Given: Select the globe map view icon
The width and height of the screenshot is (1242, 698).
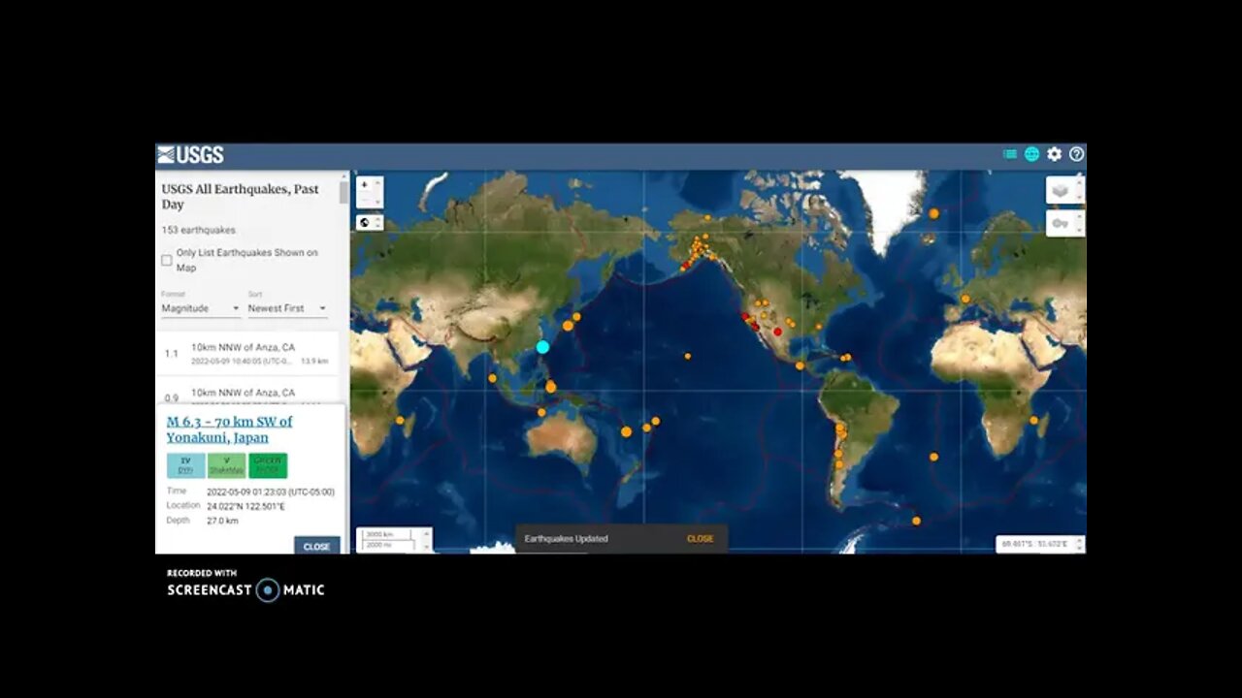Looking at the screenshot, I should 1031,154.
